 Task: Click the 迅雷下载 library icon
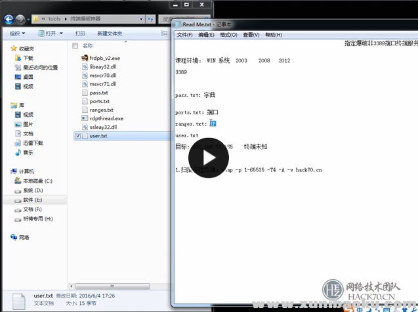click(x=18, y=143)
